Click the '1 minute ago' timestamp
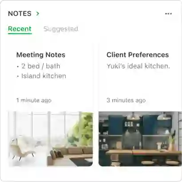Viewport: 182px width, 182px height. 34,100
